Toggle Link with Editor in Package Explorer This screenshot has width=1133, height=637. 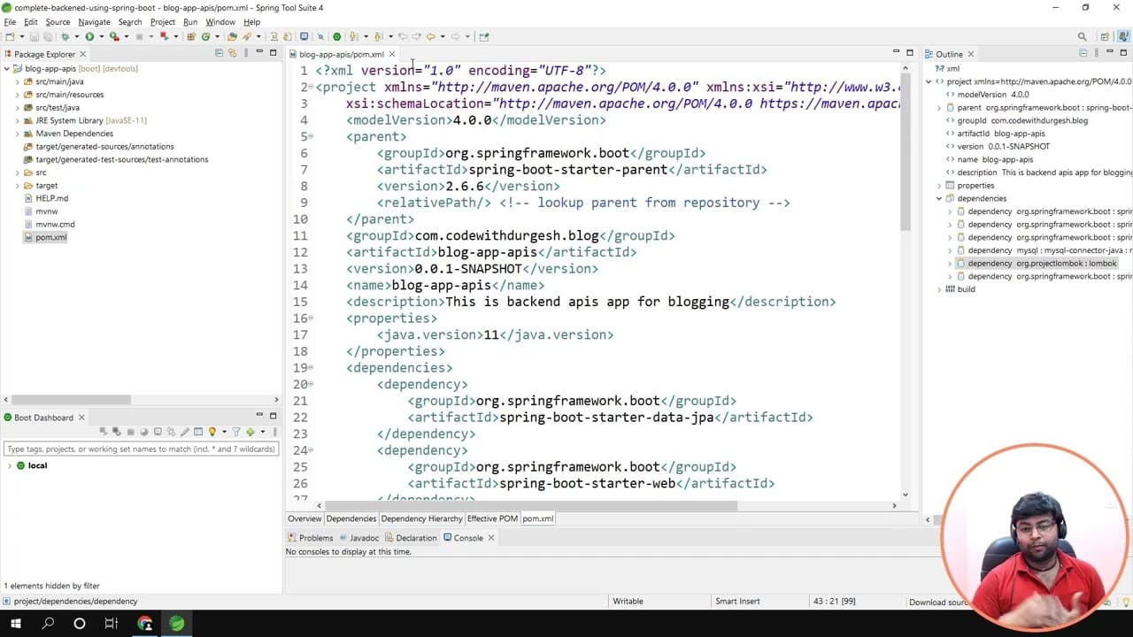[232, 53]
